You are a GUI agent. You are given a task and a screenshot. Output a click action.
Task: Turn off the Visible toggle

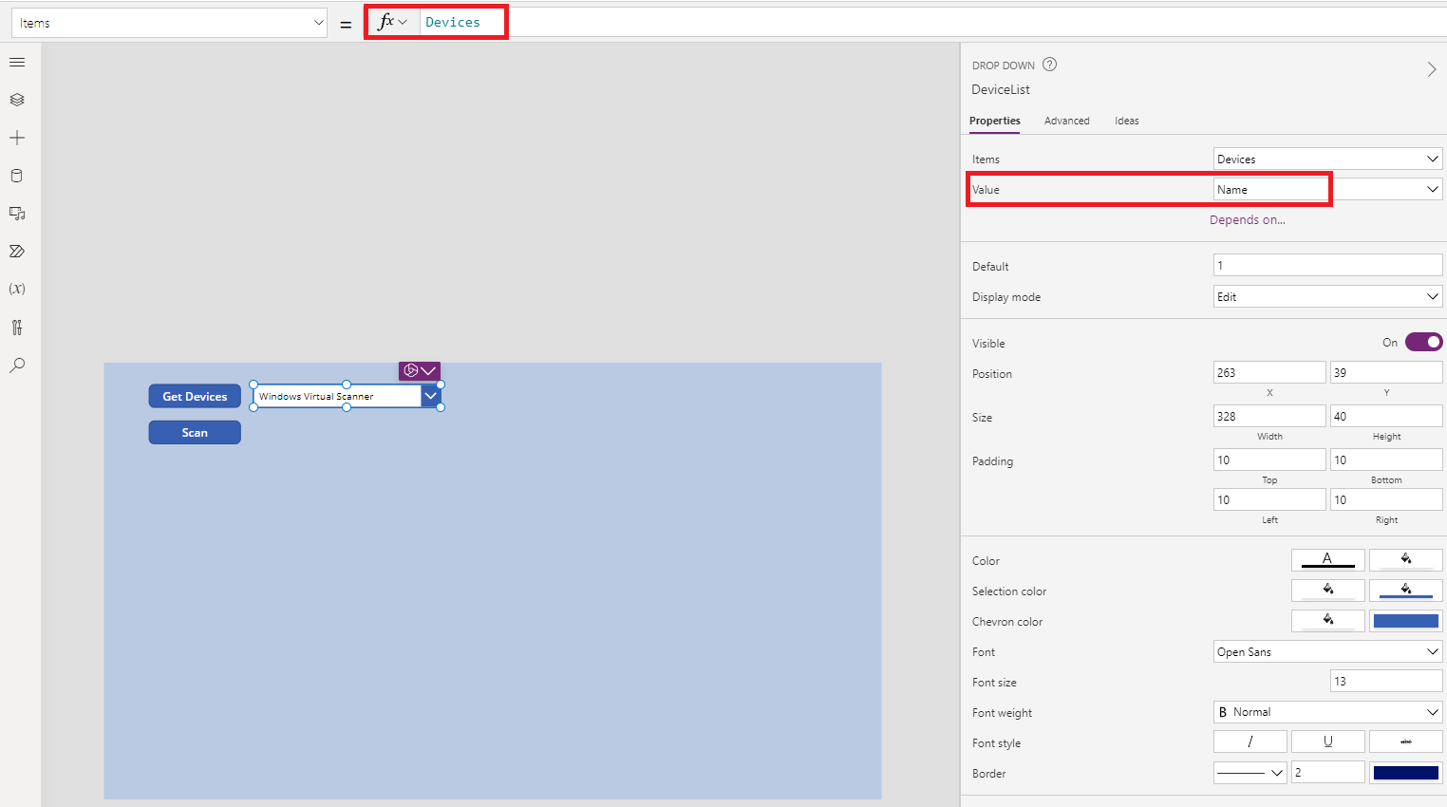(1423, 342)
